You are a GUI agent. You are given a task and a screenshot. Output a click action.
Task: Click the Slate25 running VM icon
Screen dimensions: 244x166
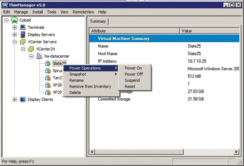[48, 63]
